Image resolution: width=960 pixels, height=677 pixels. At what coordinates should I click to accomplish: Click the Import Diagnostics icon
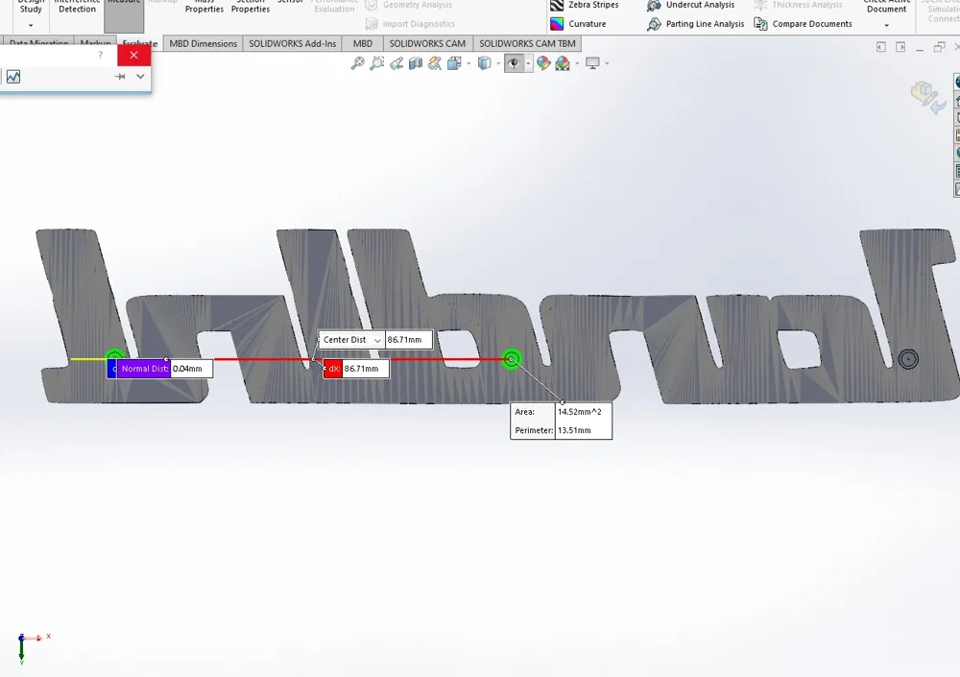click(x=371, y=24)
